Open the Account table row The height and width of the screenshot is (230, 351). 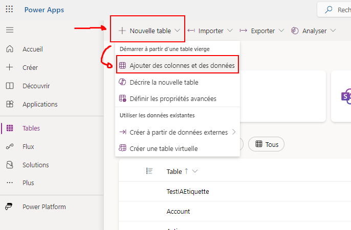[x=235, y=211]
